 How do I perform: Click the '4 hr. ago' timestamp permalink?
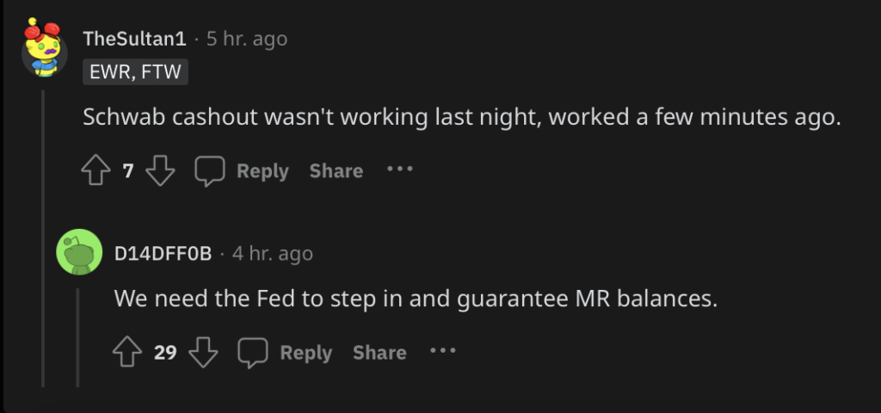coord(273,254)
